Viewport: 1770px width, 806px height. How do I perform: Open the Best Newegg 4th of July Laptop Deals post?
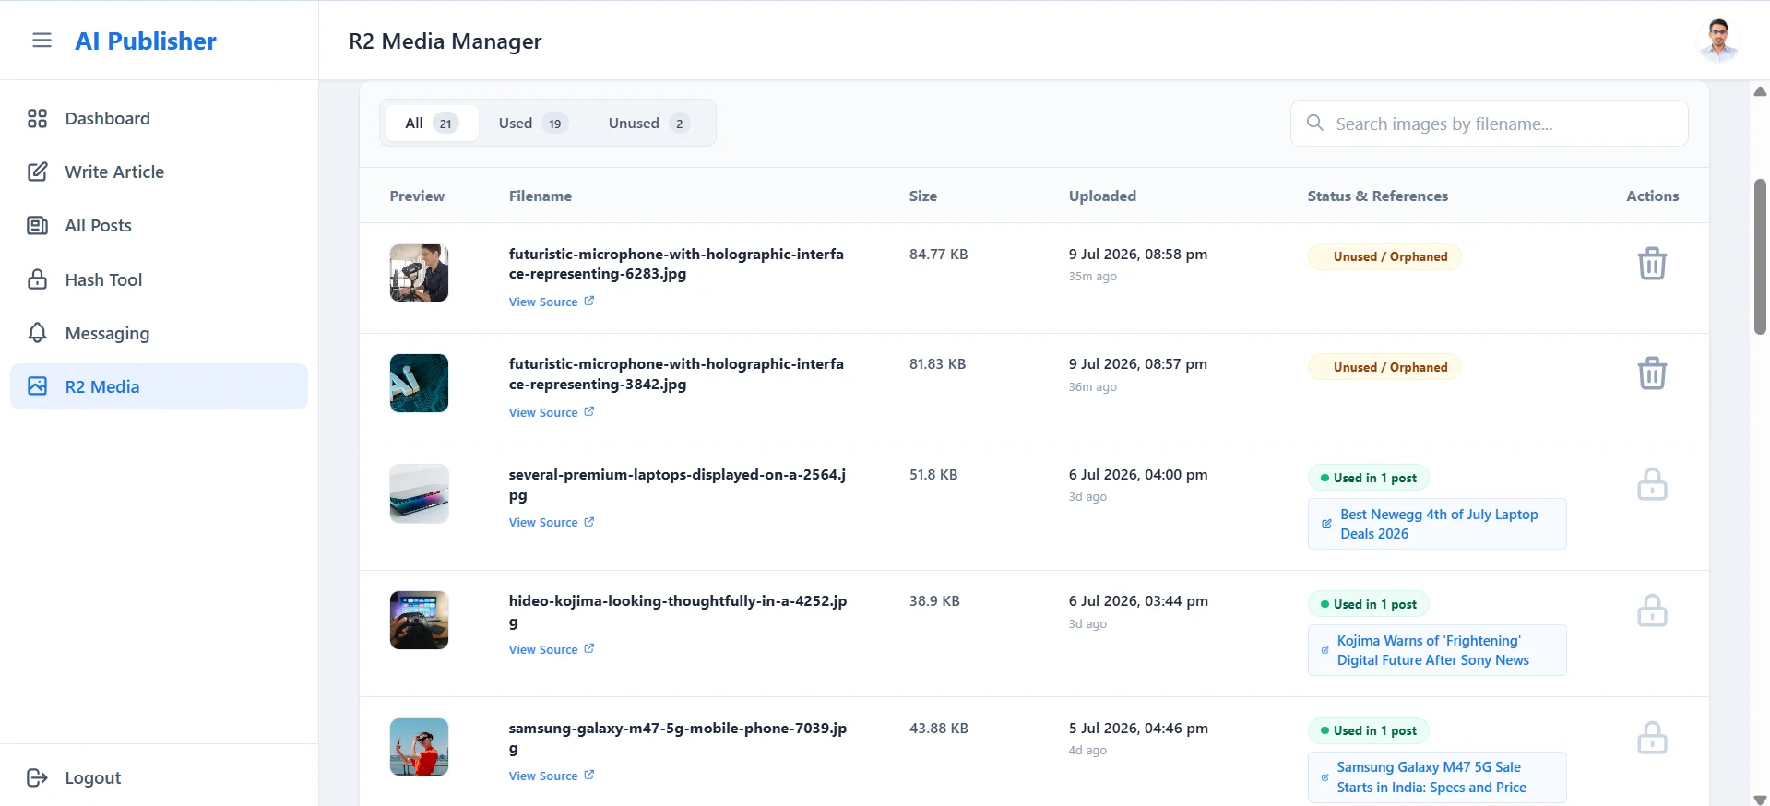pos(1437,524)
